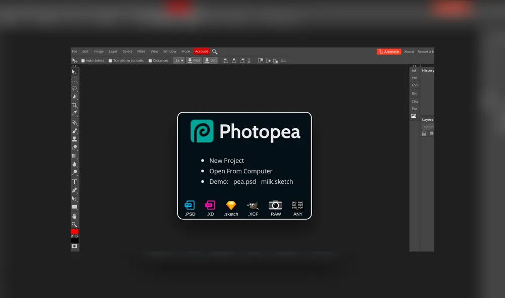Select the Eraser tool
This screenshot has width=505, height=298.
(x=74, y=147)
